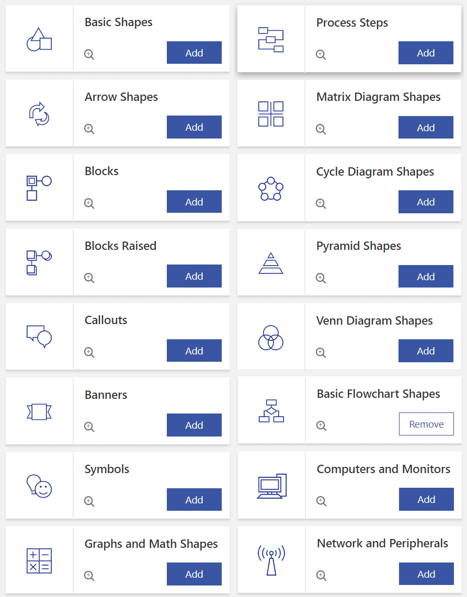
Task: Open preview magnifier for Matrix Diagram Shapes
Action: coord(321,129)
